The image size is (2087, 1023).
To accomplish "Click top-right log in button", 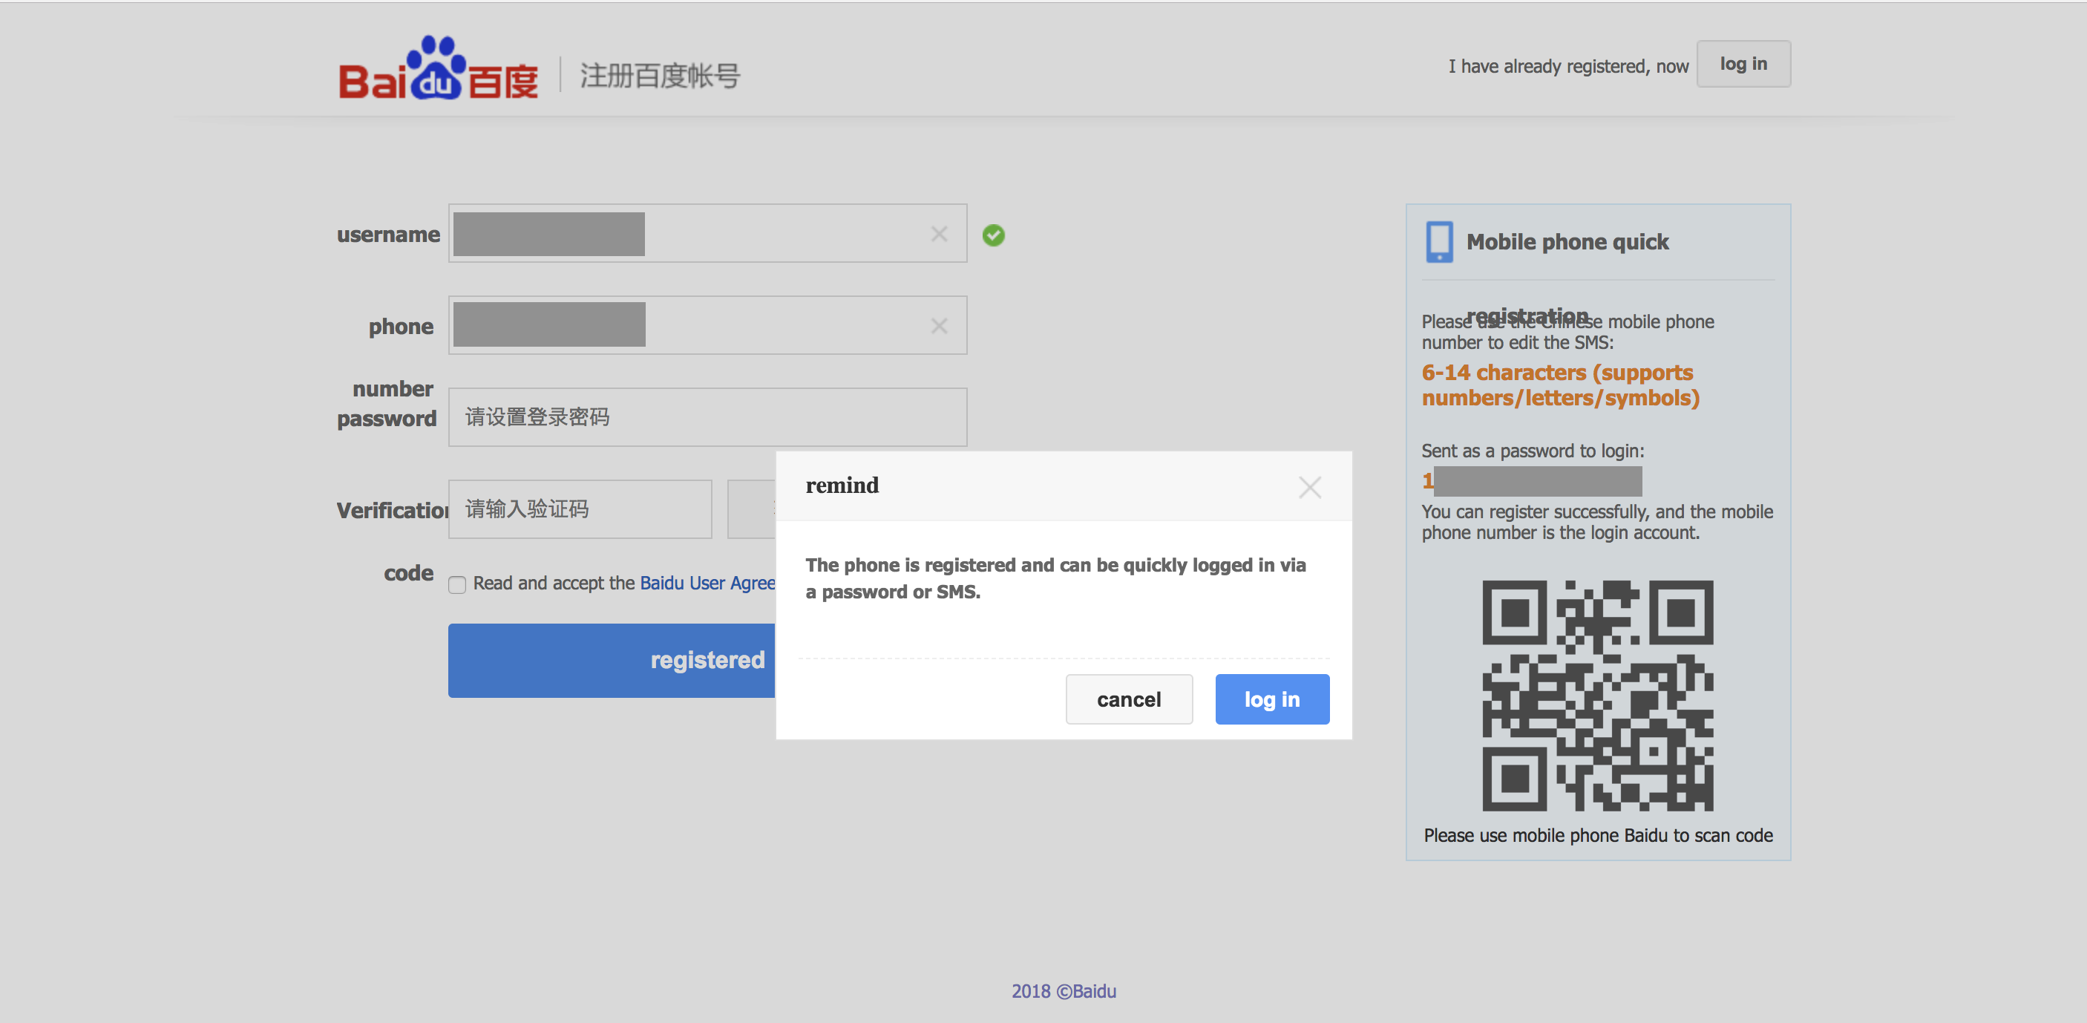I will click(x=1743, y=64).
